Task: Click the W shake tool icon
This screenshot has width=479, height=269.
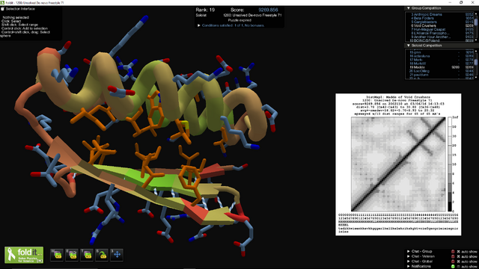Action: point(57,255)
